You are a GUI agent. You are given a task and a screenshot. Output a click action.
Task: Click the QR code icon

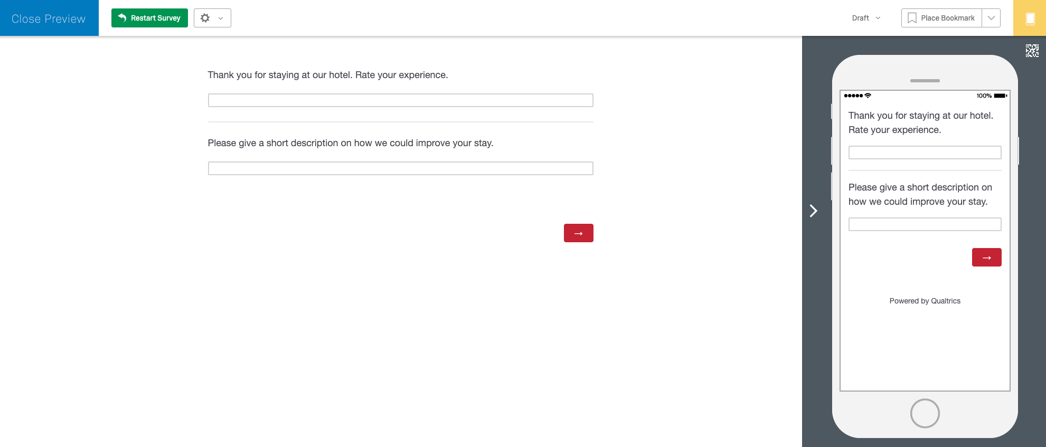coord(1032,51)
